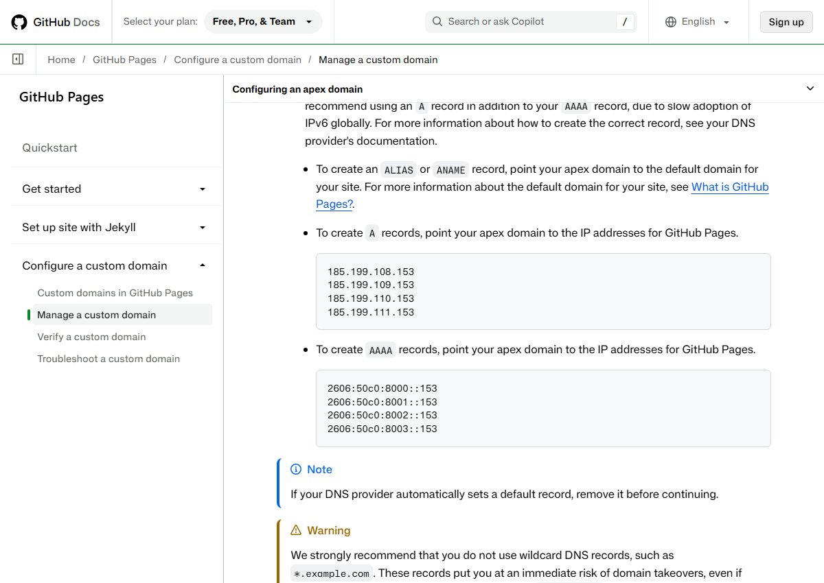Click the Select your plan label
The height and width of the screenshot is (583, 824).
pyautogui.click(x=160, y=21)
